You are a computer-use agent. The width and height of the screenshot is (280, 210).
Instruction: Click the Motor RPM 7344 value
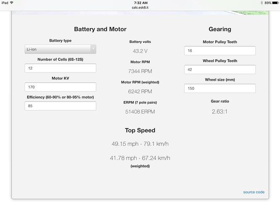coord(140,71)
